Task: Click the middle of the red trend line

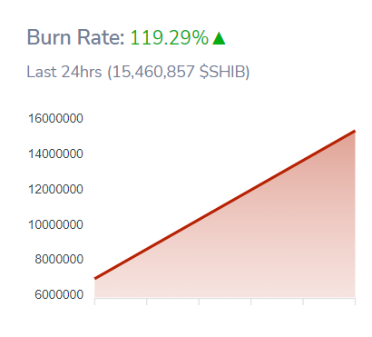Action: click(x=225, y=204)
